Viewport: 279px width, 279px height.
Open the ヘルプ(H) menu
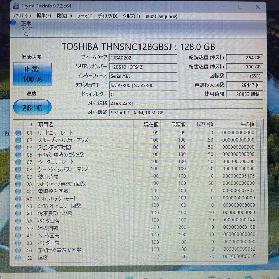coord(131,16)
